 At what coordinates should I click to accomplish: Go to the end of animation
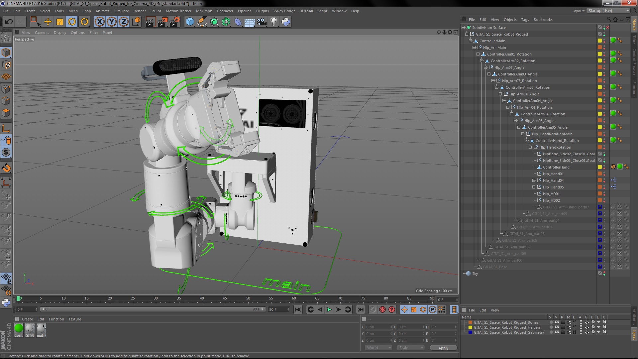click(x=360, y=309)
